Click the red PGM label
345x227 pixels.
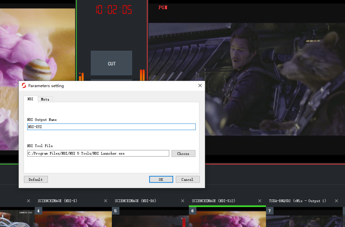(163, 7)
